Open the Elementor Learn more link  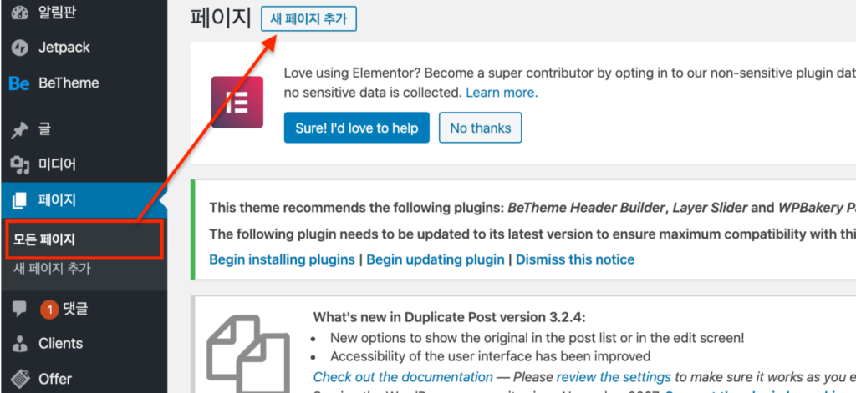[x=502, y=92]
